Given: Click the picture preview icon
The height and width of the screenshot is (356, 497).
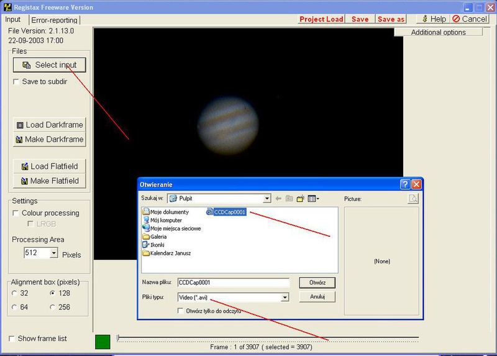Looking at the screenshot, I should coord(413,199).
